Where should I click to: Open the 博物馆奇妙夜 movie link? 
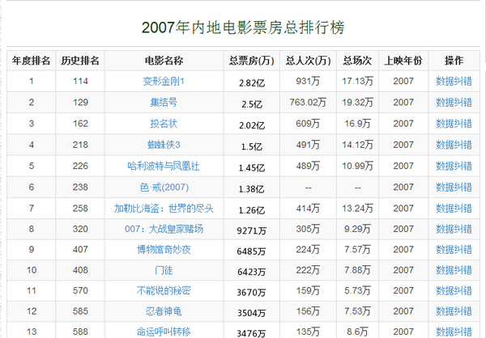164,251
